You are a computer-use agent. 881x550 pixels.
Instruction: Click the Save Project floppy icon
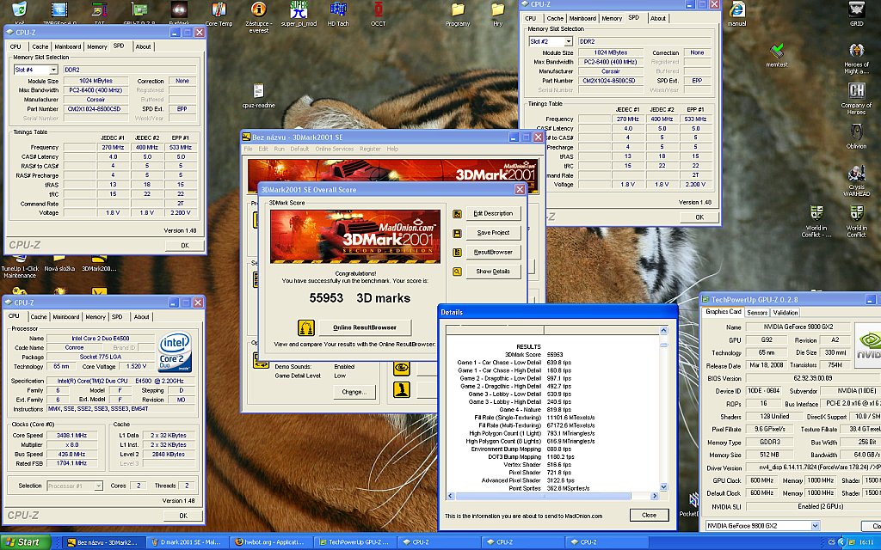pos(458,233)
